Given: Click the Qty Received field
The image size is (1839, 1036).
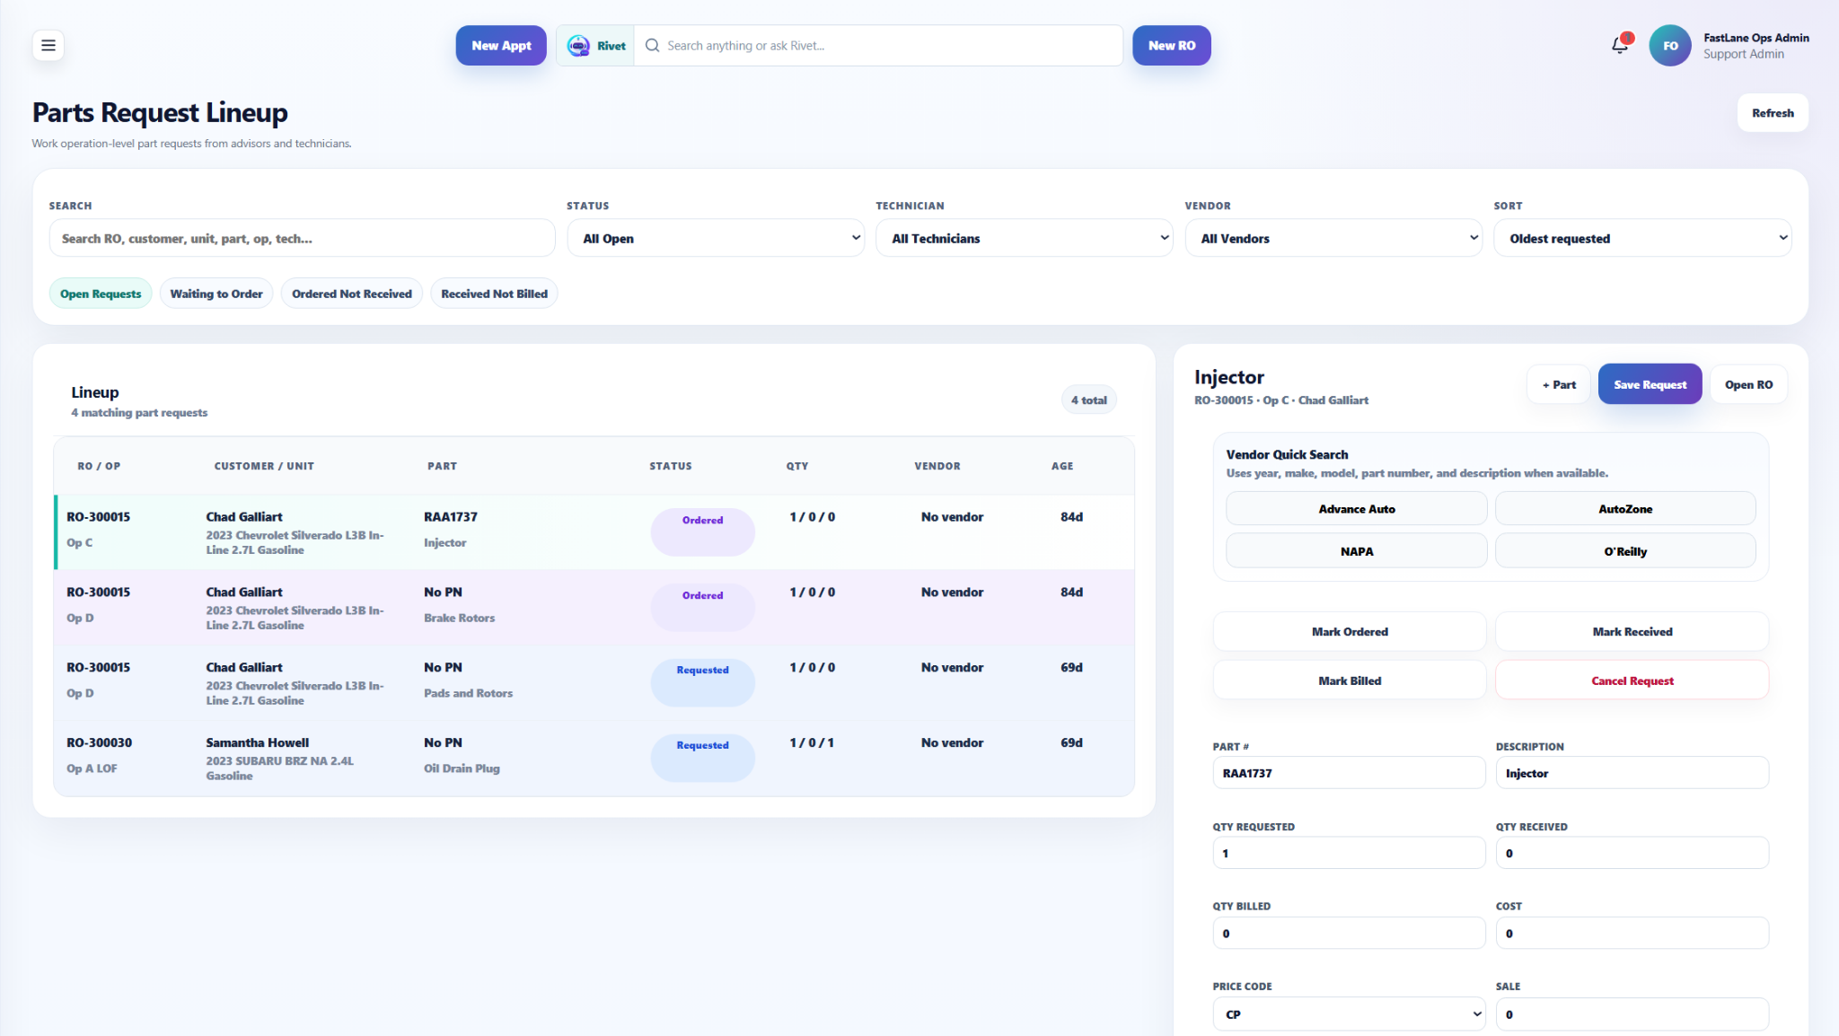Looking at the screenshot, I should pos(1632,853).
